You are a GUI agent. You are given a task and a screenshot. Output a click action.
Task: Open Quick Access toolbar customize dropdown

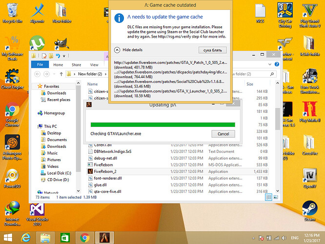point(64,56)
